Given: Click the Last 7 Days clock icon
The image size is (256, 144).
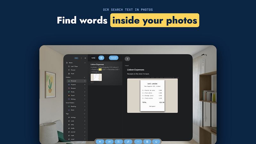Looking at the screenshot, I should [69, 67].
